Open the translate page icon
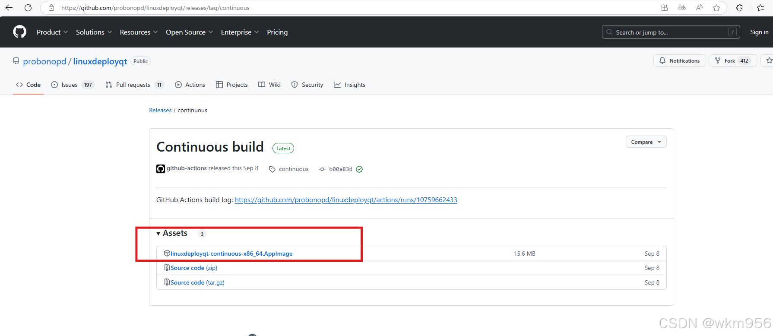The image size is (773, 336). (x=682, y=8)
